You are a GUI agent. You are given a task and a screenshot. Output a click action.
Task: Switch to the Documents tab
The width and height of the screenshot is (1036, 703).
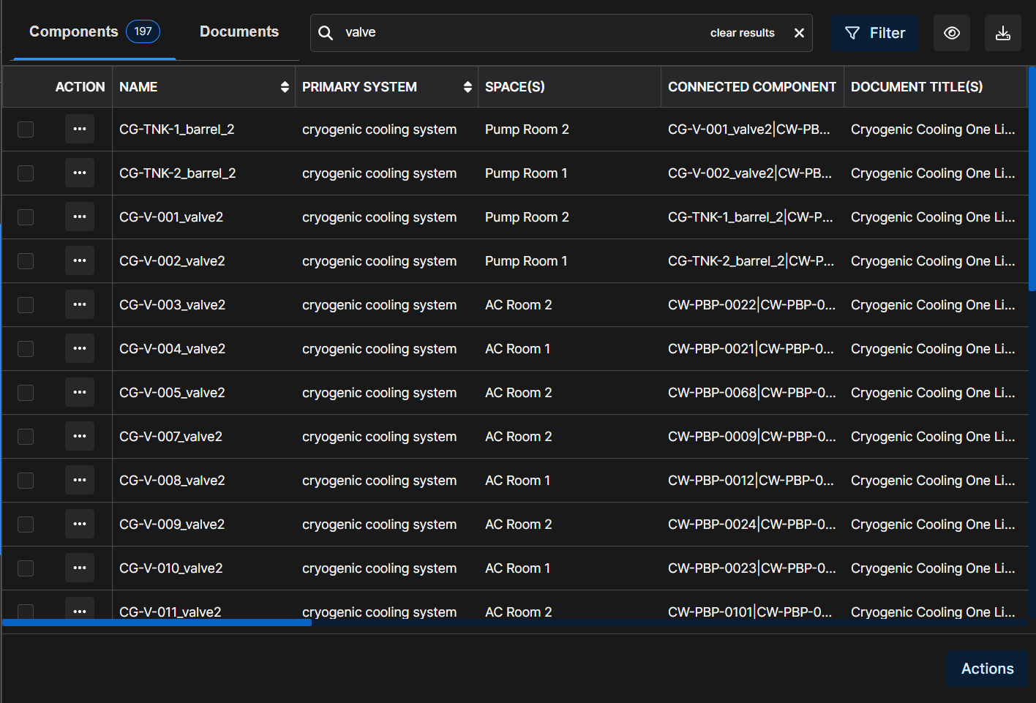pos(239,31)
